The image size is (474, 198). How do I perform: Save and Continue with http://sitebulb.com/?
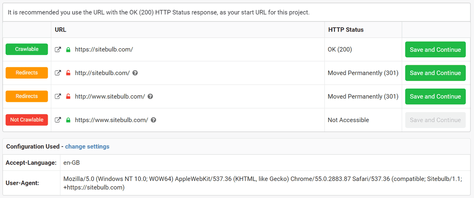[435, 73]
